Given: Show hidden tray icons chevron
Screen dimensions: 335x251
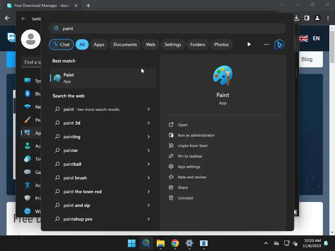Looking at the screenshot, I should pyautogui.click(x=266, y=243).
